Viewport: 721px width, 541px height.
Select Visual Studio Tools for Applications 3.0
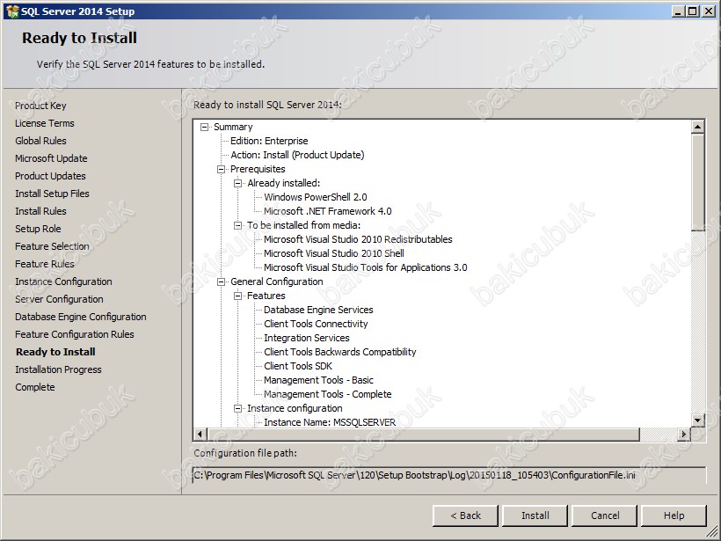(x=366, y=267)
